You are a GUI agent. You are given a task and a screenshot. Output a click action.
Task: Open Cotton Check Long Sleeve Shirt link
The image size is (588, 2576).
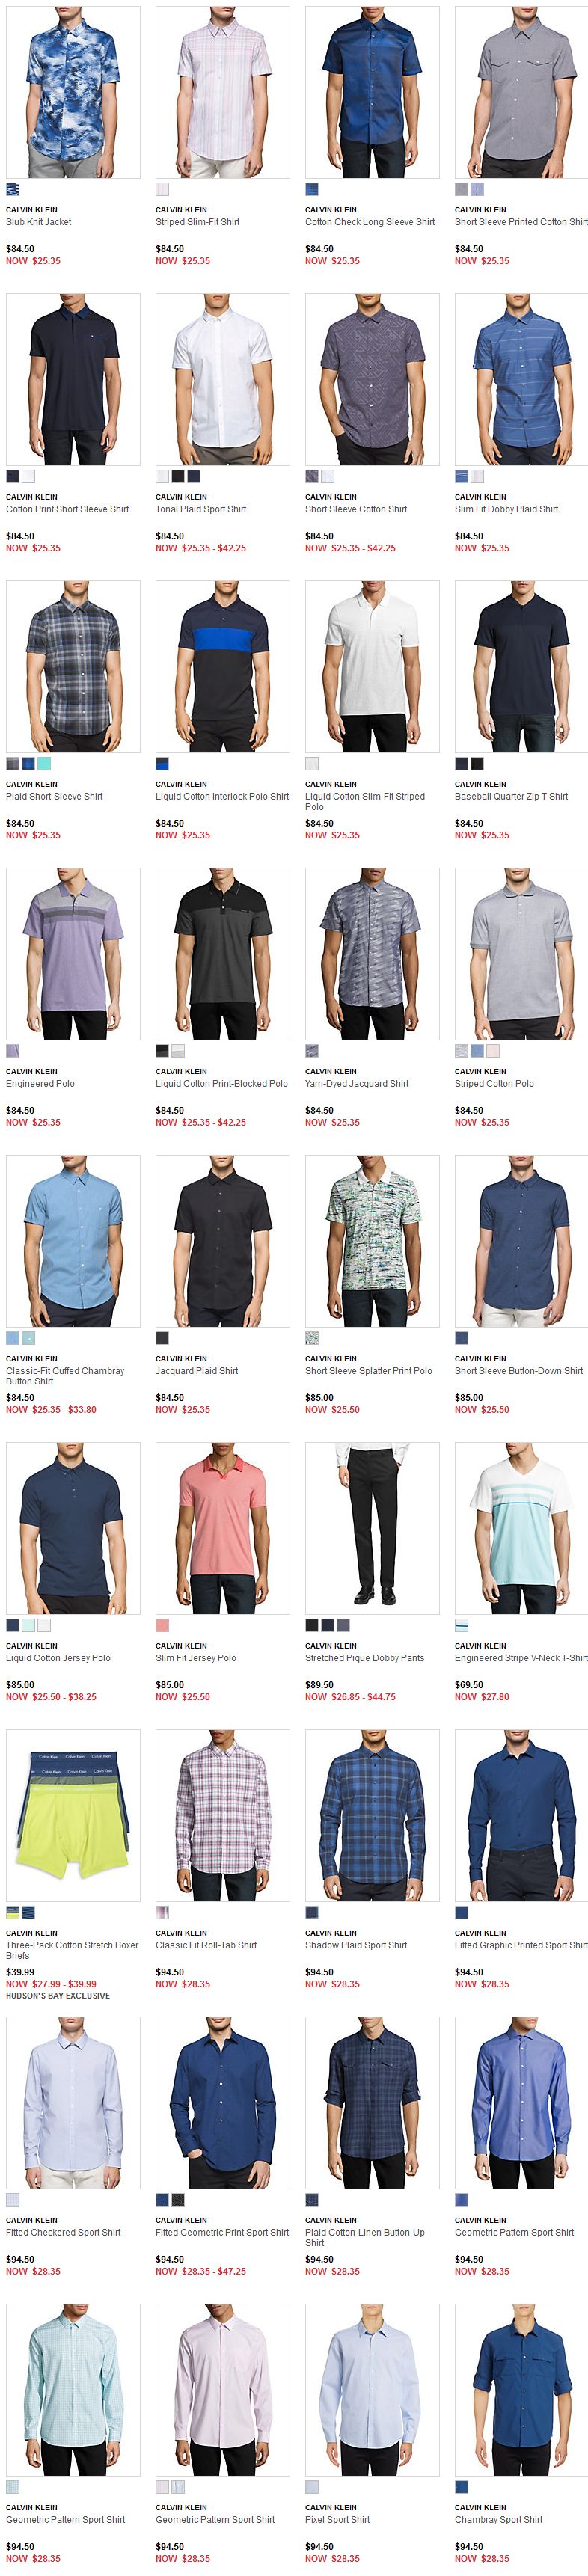370,222
